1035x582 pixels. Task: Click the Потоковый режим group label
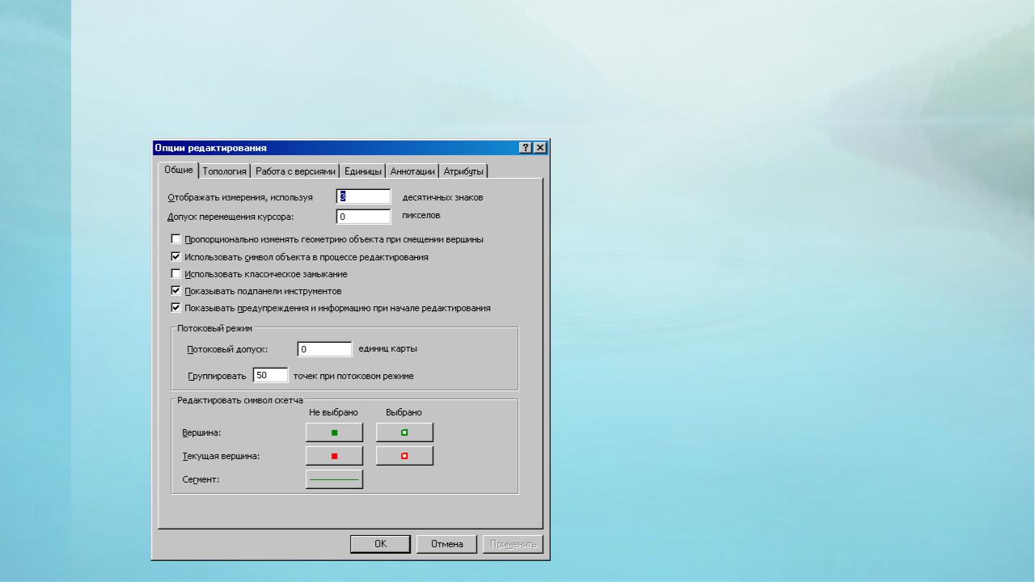pyautogui.click(x=215, y=328)
